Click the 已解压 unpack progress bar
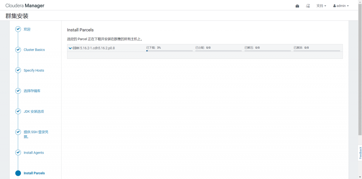 [268, 51]
